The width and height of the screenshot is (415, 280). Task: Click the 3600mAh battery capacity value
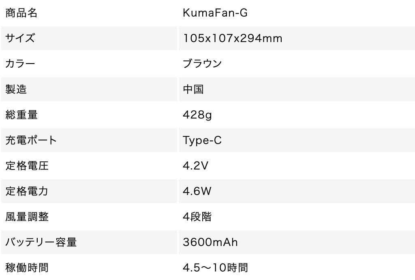click(210, 242)
